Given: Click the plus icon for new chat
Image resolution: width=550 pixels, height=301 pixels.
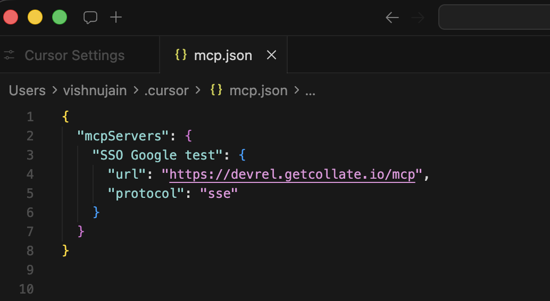Looking at the screenshot, I should [116, 17].
